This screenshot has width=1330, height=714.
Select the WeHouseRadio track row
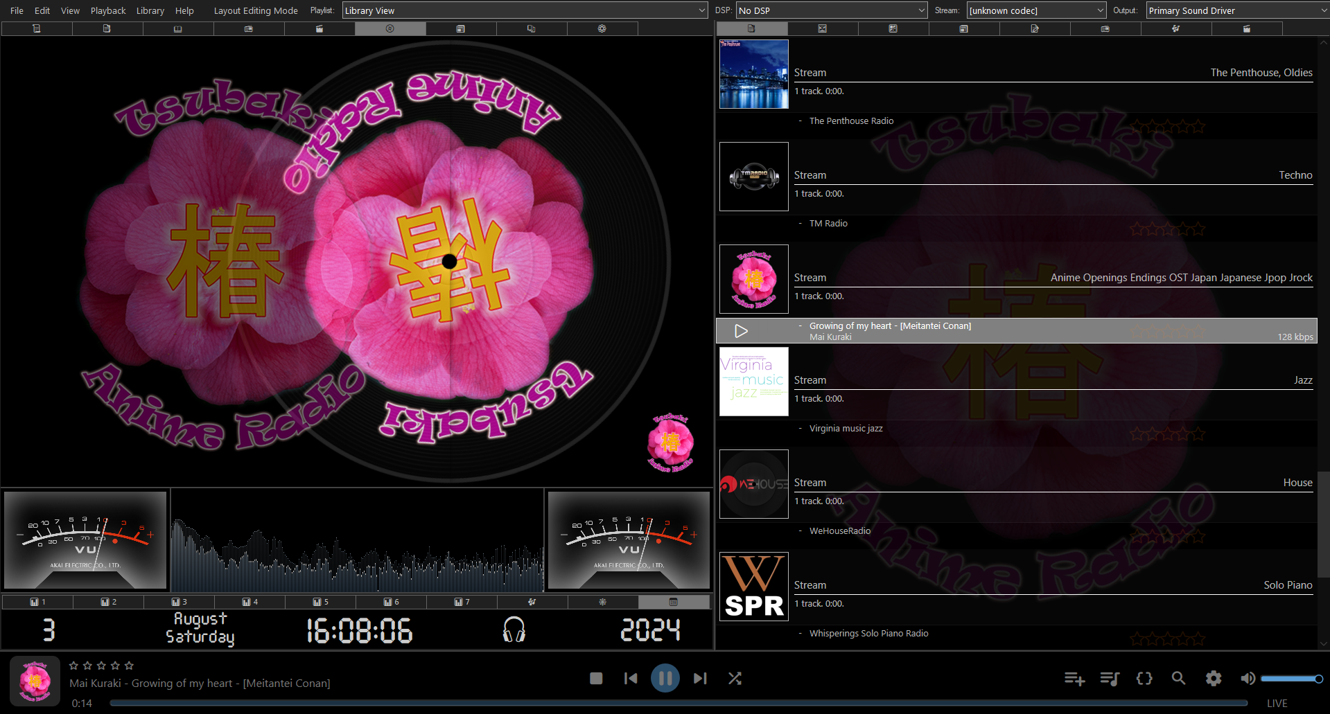1017,531
